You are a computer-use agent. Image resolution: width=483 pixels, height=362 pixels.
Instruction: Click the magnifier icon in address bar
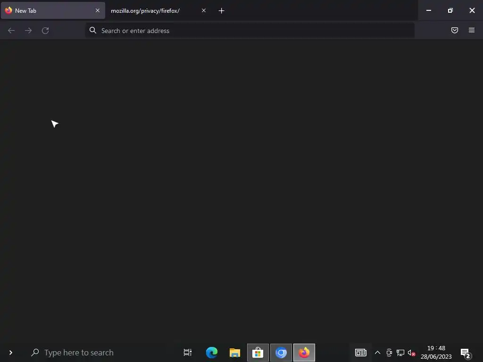[93, 30]
